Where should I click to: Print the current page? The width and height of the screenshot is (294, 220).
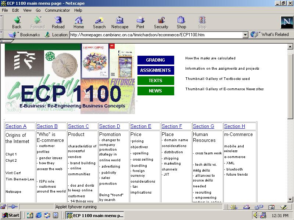point(140,22)
